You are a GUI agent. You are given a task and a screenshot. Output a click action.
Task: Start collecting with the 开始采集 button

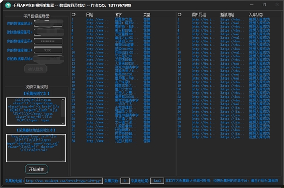tap(37, 169)
